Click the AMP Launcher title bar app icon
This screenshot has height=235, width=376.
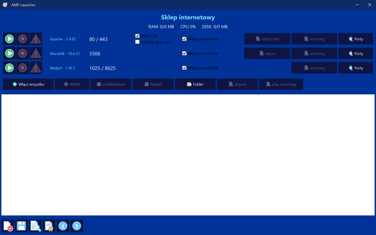(x=5, y=5)
